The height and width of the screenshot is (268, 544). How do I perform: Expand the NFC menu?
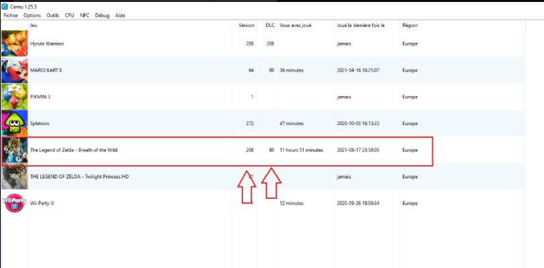point(84,15)
